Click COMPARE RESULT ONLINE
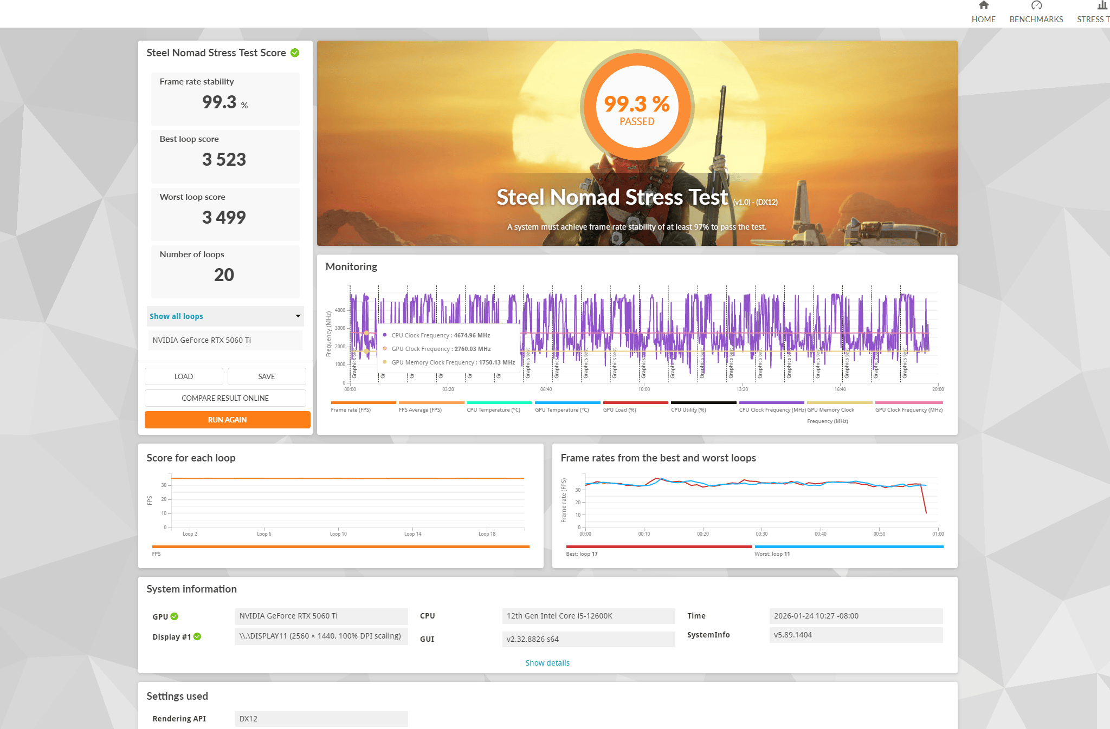Screen dimensions: 1110x729 tap(225, 398)
